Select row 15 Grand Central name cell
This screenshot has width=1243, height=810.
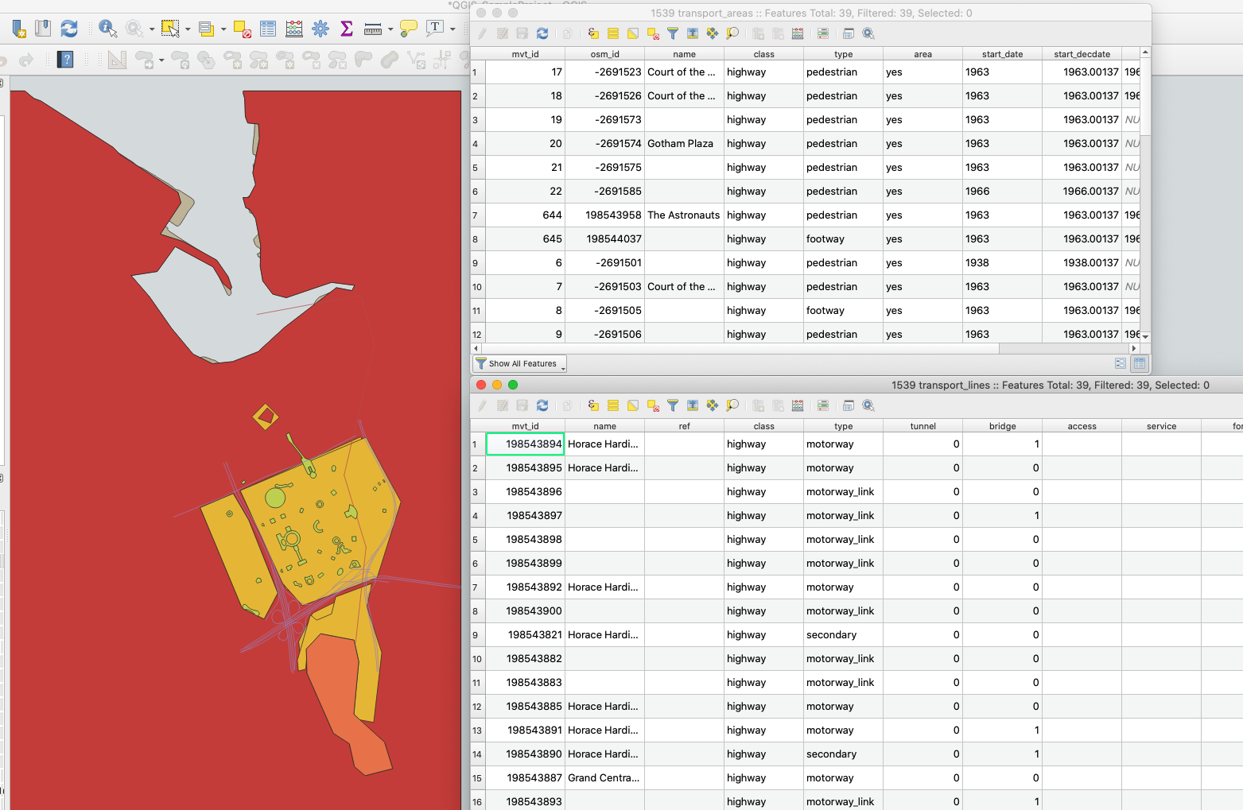(604, 778)
